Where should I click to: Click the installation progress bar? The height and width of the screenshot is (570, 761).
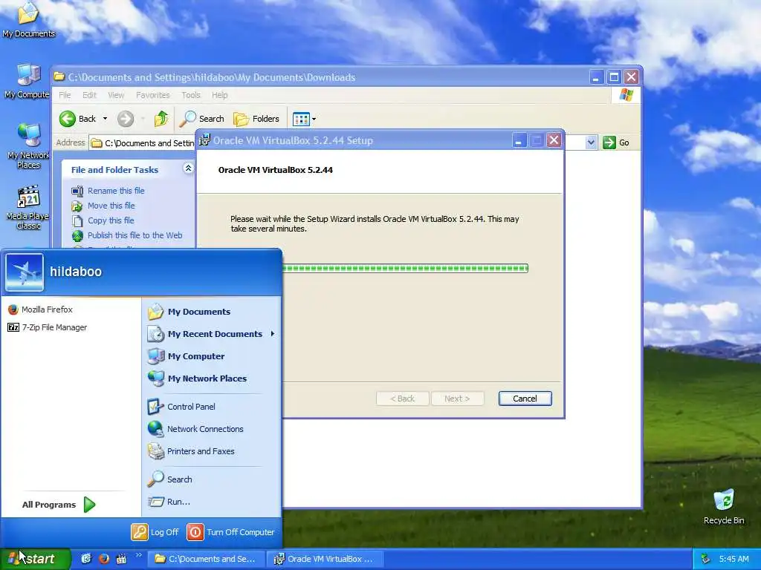pos(405,268)
